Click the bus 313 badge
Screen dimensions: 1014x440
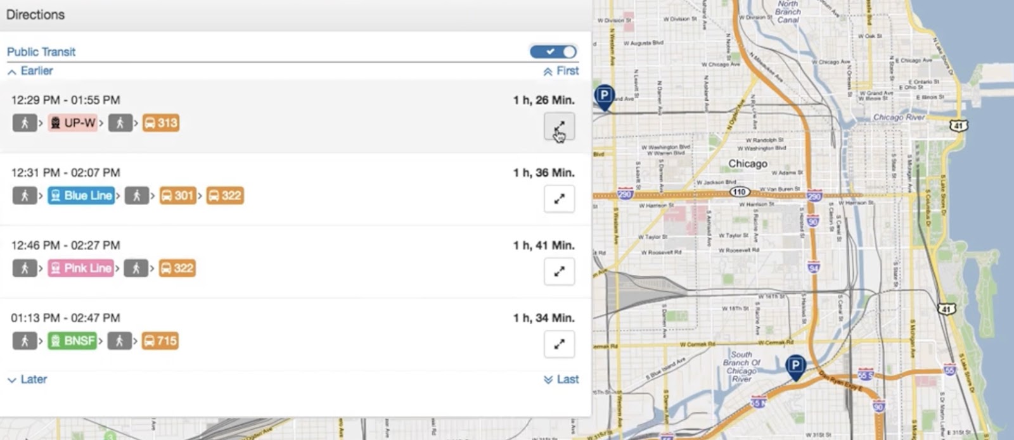coord(161,123)
